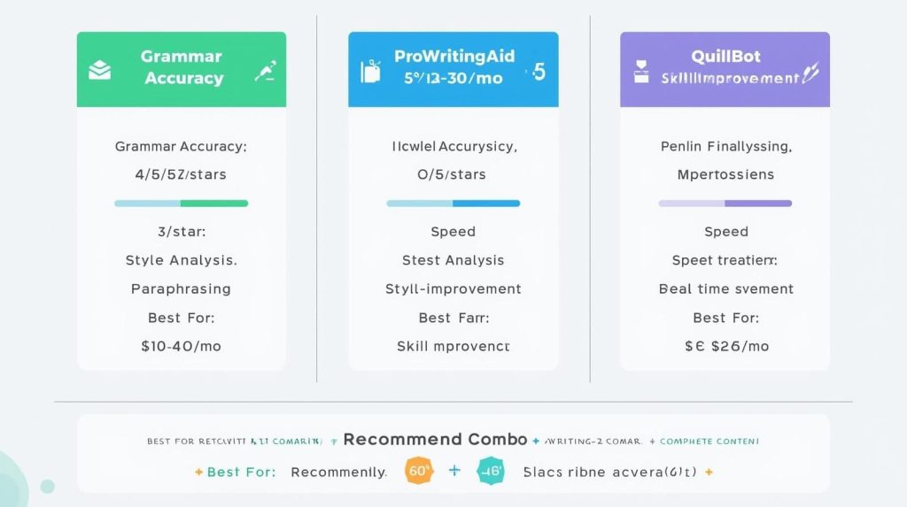Click the quill pen icon in purple header
Image resolution: width=907 pixels, height=507 pixels.
click(x=810, y=73)
